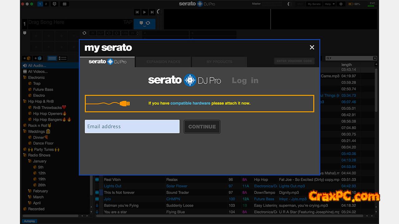Click the Email address input field
This screenshot has width=399, height=224.
coord(132,126)
